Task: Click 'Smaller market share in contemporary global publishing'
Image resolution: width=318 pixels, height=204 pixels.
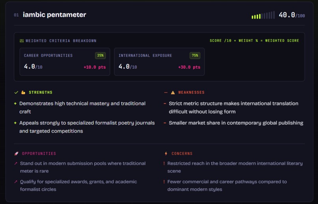Action: [x=236, y=123]
